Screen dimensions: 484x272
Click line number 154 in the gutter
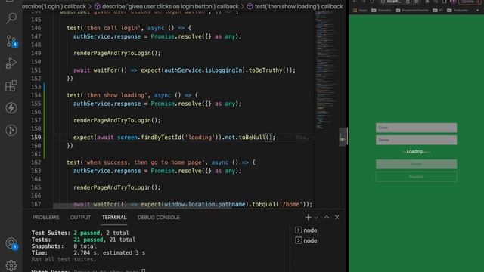(x=36, y=95)
